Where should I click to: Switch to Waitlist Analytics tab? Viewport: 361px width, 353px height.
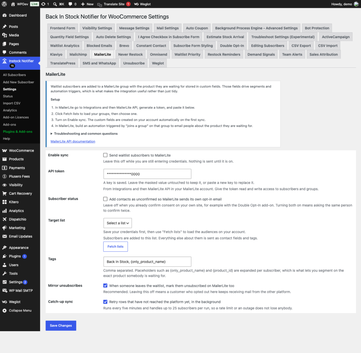click(x=65, y=45)
